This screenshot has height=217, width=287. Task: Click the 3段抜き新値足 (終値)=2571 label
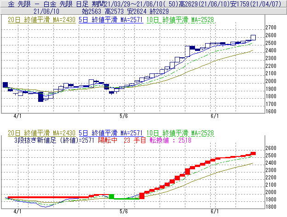[x=54, y=140]
